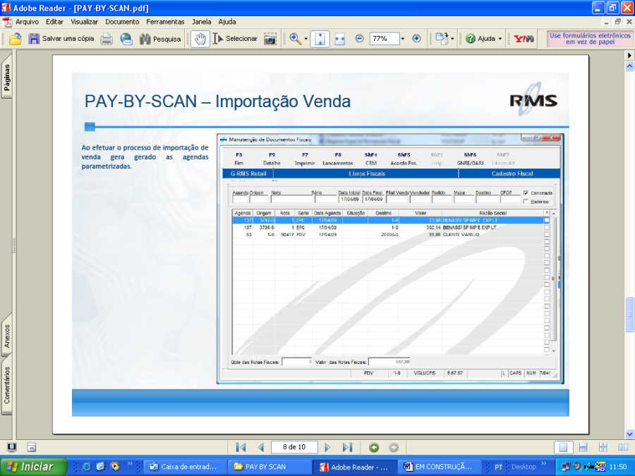This screenshot has width=635, height=476.
Task: Expand rotate view dropdown arrow
Action: click(x=452, y=39)
